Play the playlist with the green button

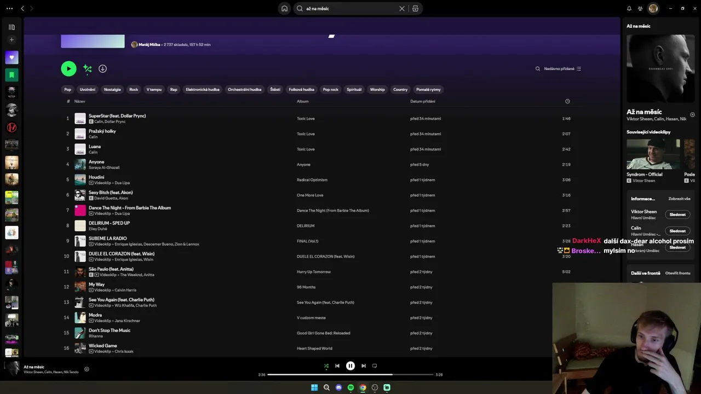click(68, 68)
